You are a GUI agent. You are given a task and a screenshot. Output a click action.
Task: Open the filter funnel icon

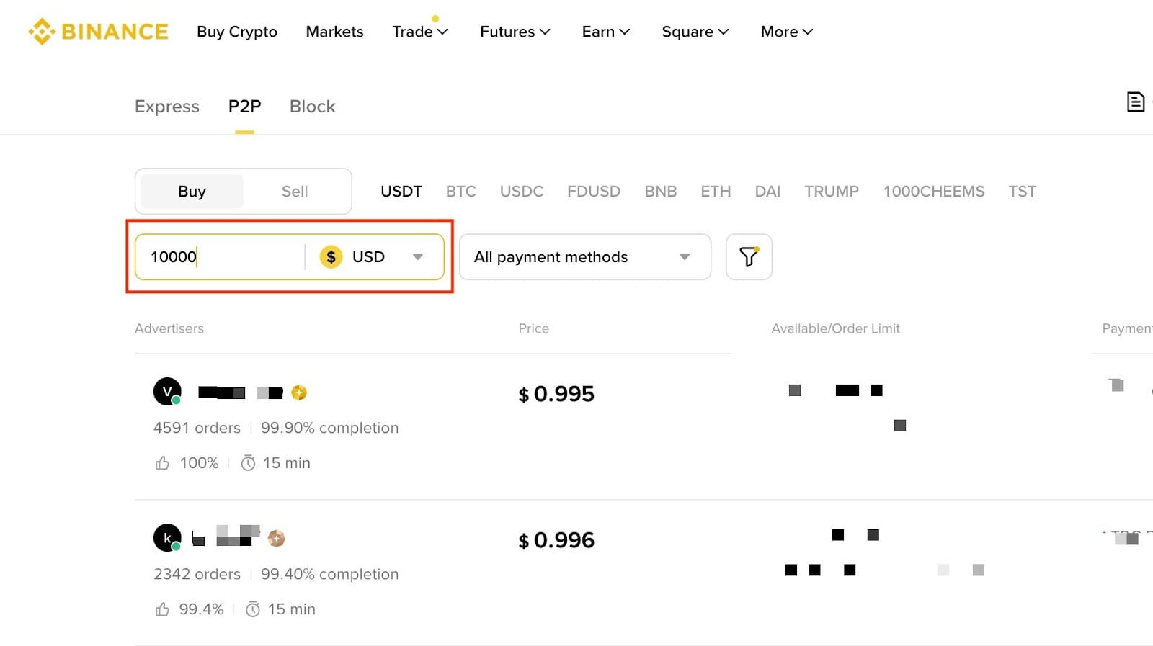click(749, 256)
